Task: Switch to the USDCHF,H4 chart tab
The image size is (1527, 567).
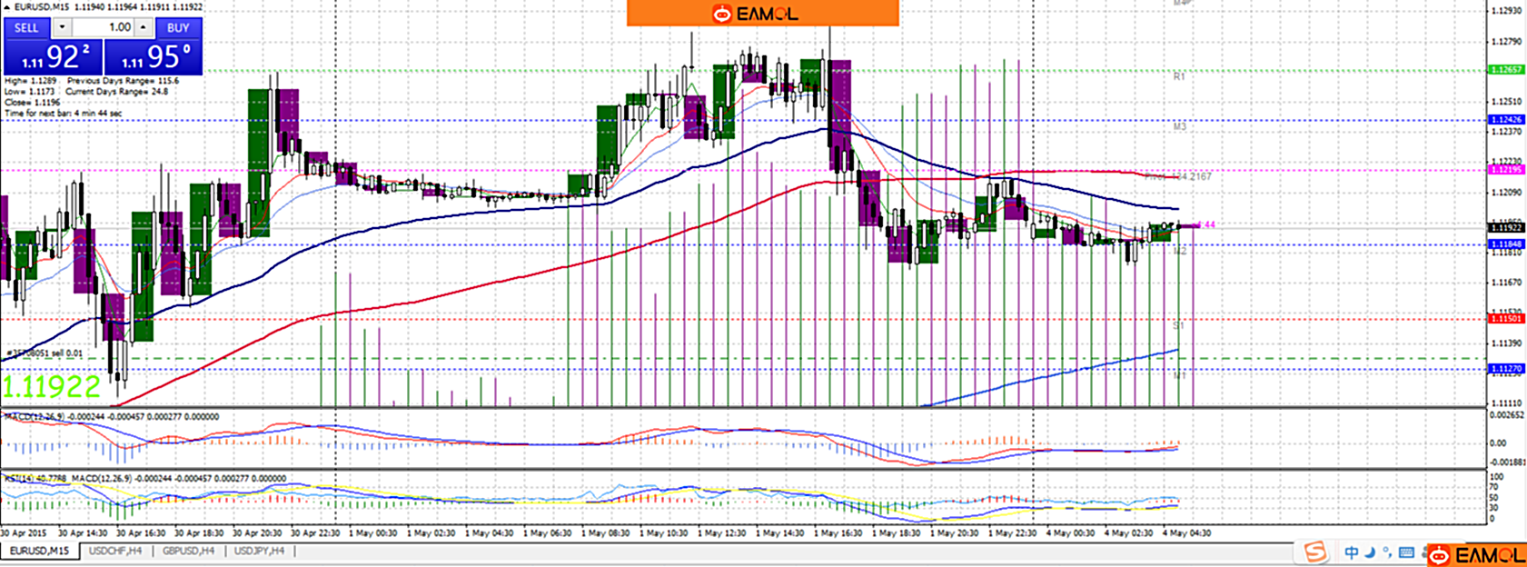Action: [x=115, y=552]
